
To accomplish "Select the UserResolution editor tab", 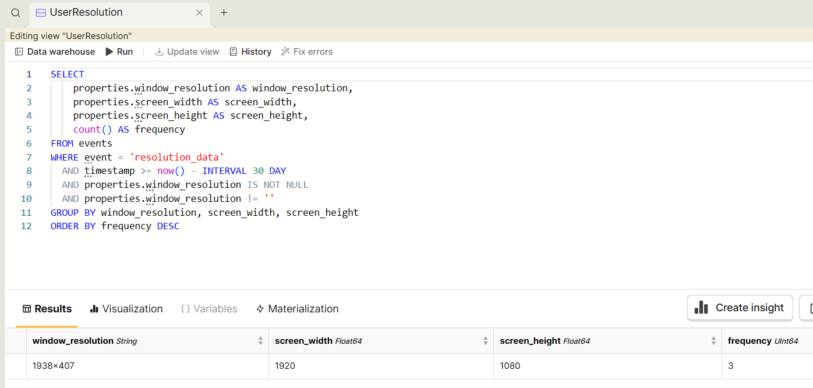I will (x=86, y=13).
